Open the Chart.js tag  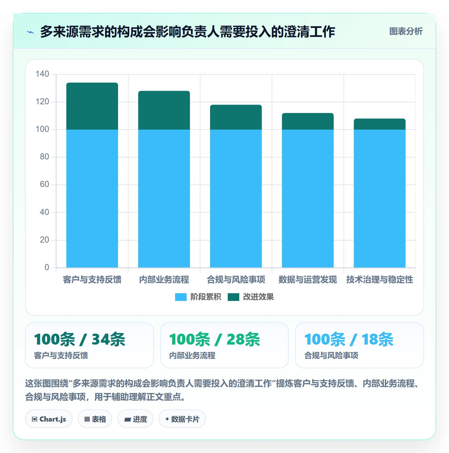pyautogui.click(x=49, y=419)
